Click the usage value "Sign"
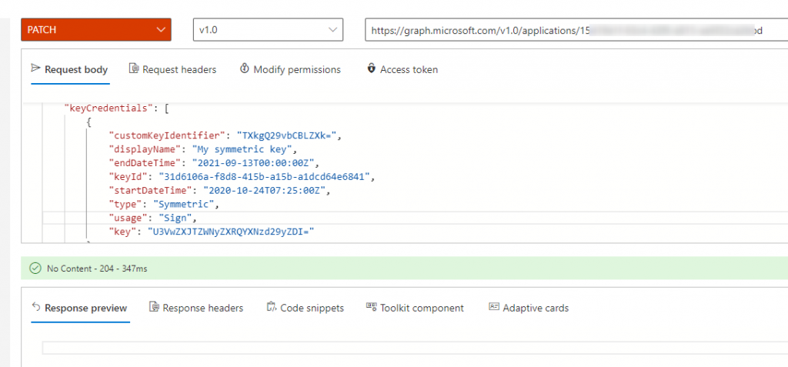Viewport: 788px width, 367px height. [x=175, y=218]
